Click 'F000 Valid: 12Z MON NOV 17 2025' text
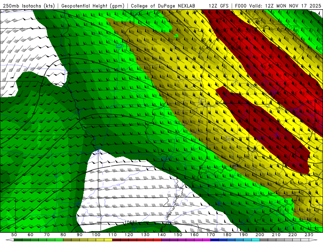Screen dimensions: 323x242 click(278, 6)
